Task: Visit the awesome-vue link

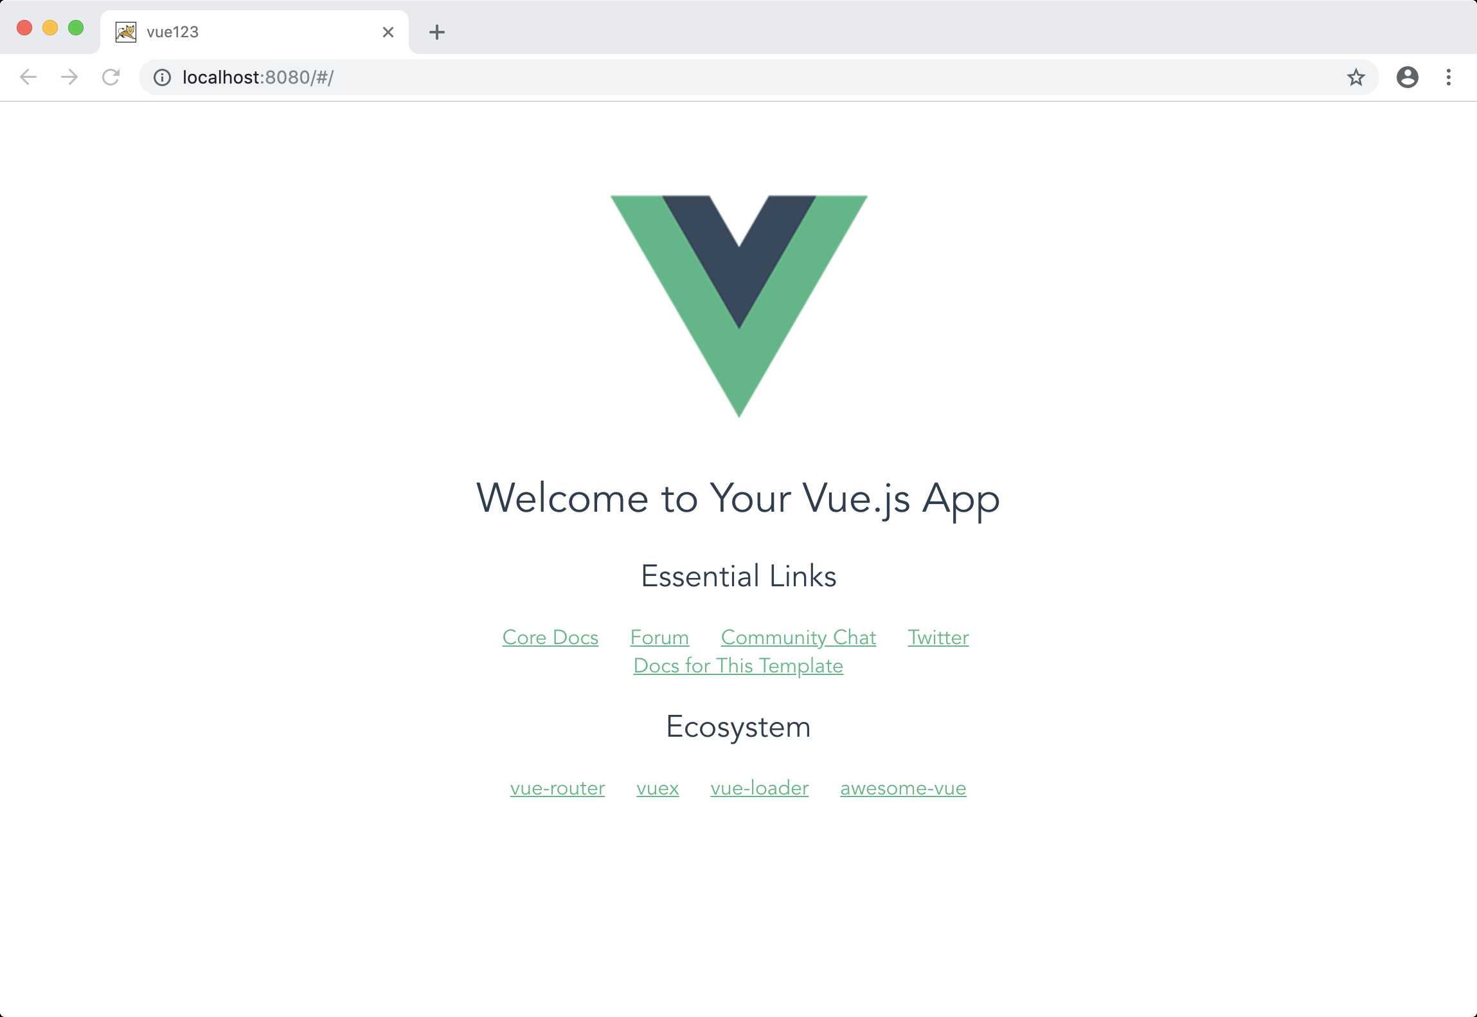Action: (x=903, y=788)
